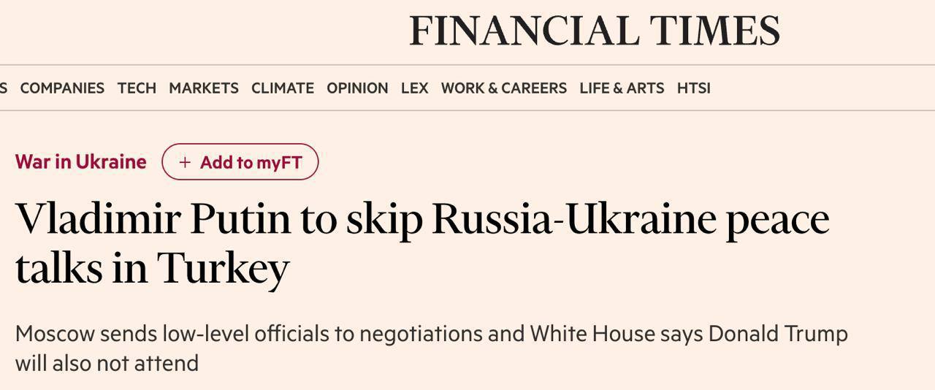Select HTSI in the navigation bar
This screenshot has width=935, height=390.
tap(693, 88)
